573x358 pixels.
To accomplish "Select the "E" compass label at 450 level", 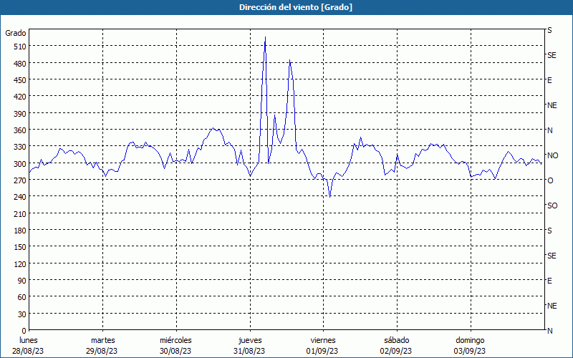I will tap(549, 80).
